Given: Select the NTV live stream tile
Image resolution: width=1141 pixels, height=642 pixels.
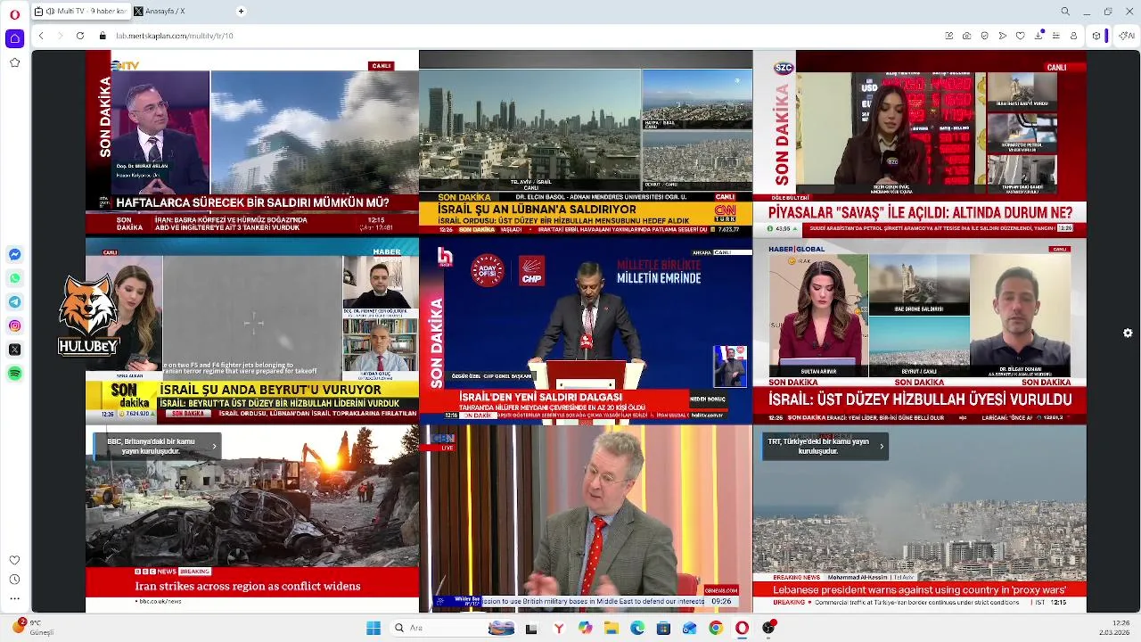Looking at the screenshot, I should 252,143.
